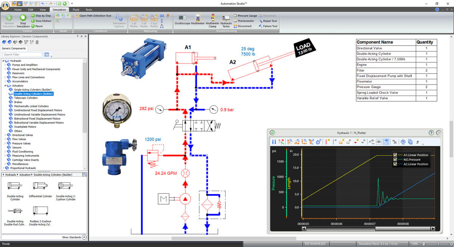The height and width of the screenshot is (247, 454).
Task: Open the Hydraulic Tester tool
Action: (226, 21)
